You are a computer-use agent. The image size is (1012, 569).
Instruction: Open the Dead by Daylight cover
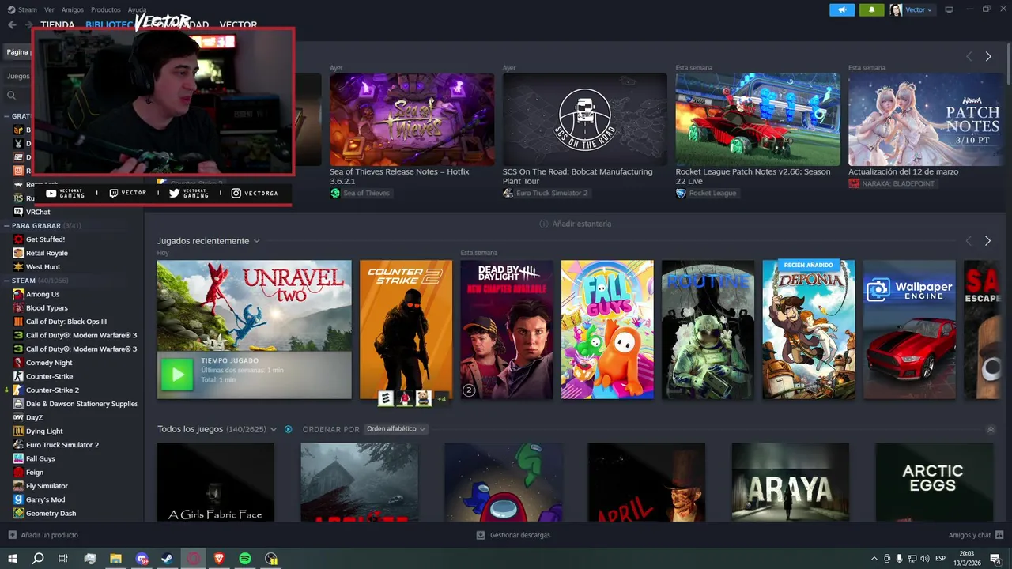(x=507, y=330)
